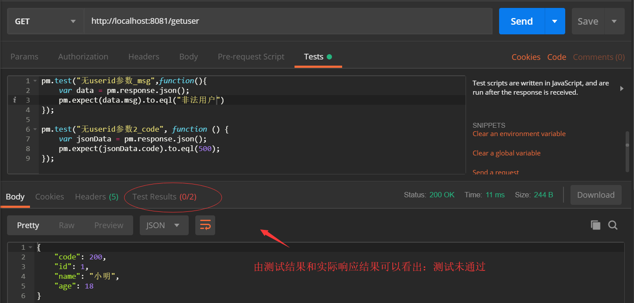Switch to the Authorization tab

[83, 56]
